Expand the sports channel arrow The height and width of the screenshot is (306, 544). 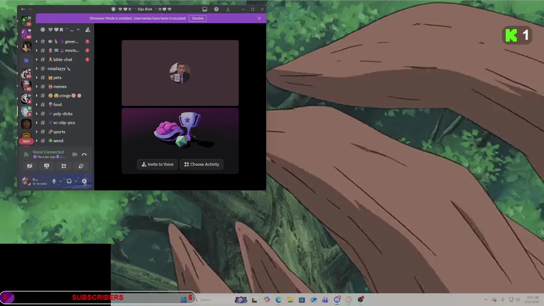37,132
